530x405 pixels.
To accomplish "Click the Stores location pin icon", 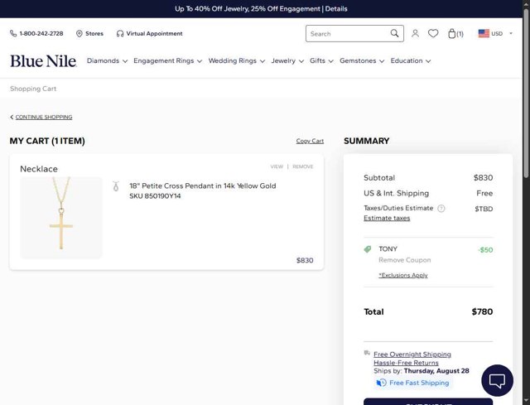I will point(79,33).
